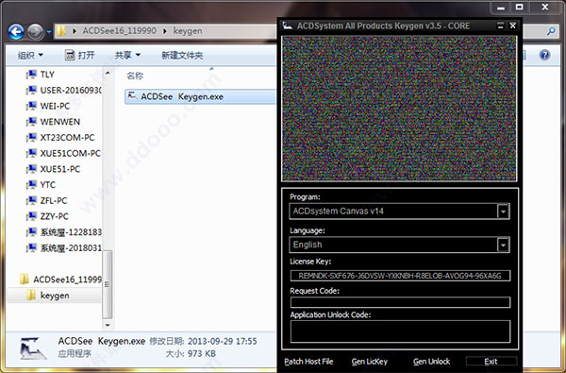566x373 pixels.
Task: Open the 组织 dropdown menu
Action: [30, 56]
